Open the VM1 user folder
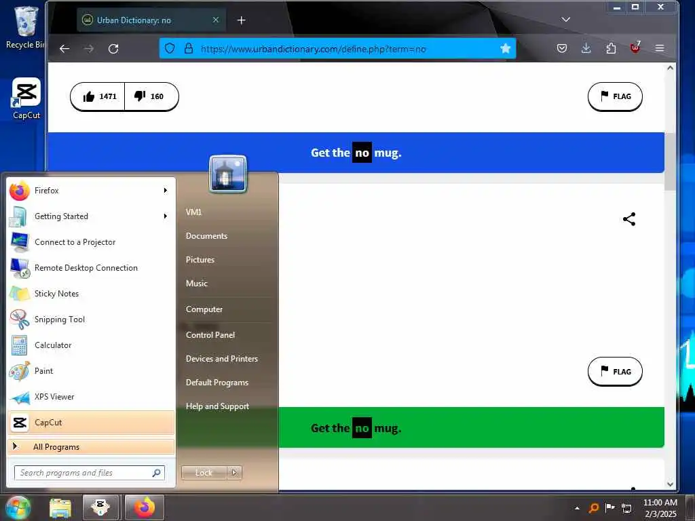Image resolution: width=695 pixels, height=521 pixels. coord(193,212)
